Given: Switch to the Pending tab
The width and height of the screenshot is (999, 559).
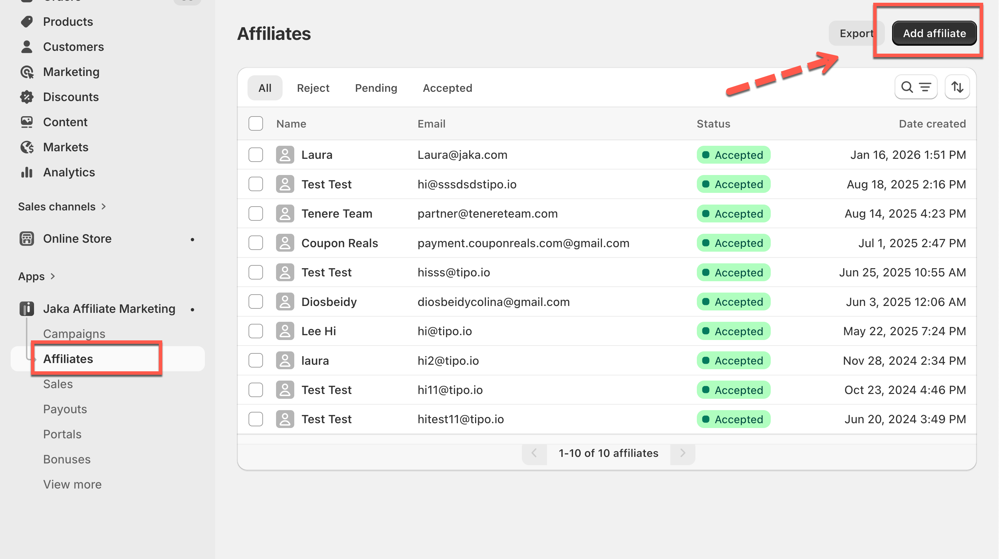Looking at the screenshot, I should coord(376,88).
